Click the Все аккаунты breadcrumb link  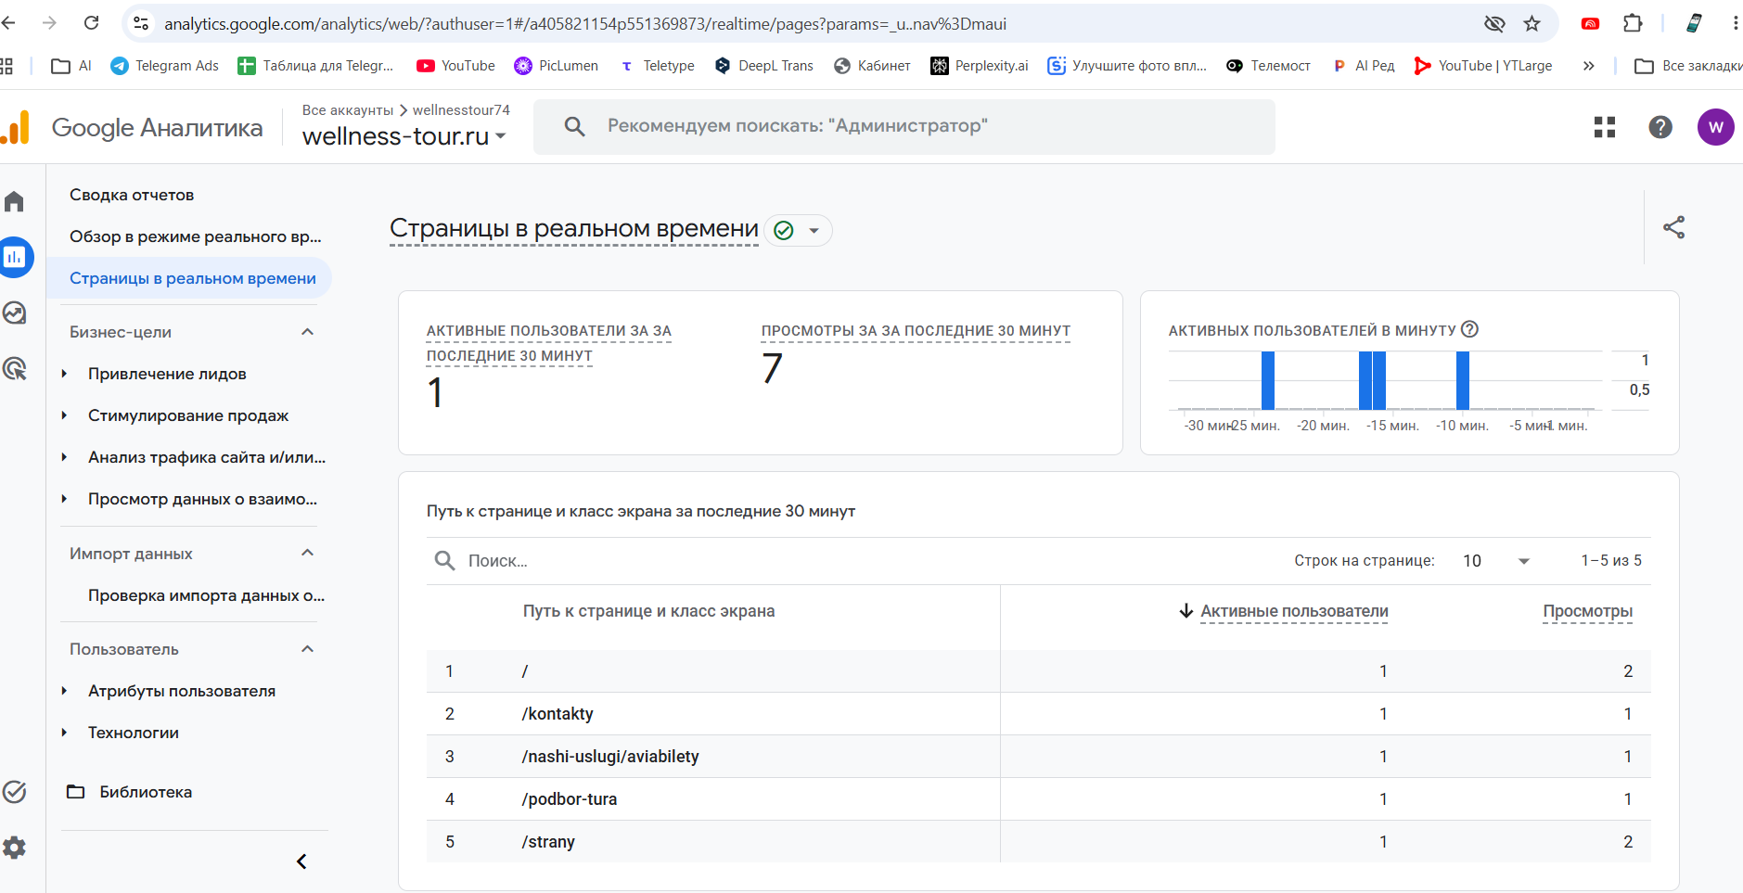click(x=348, y=109)
